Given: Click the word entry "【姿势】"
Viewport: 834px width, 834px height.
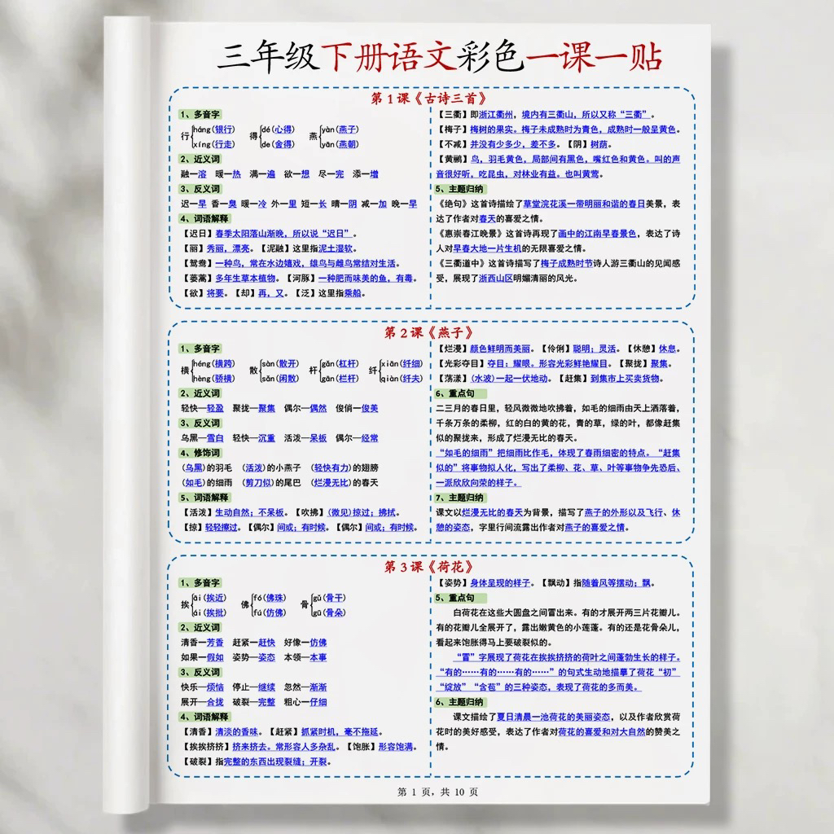Looking at the screenshot, I should 453,582.
